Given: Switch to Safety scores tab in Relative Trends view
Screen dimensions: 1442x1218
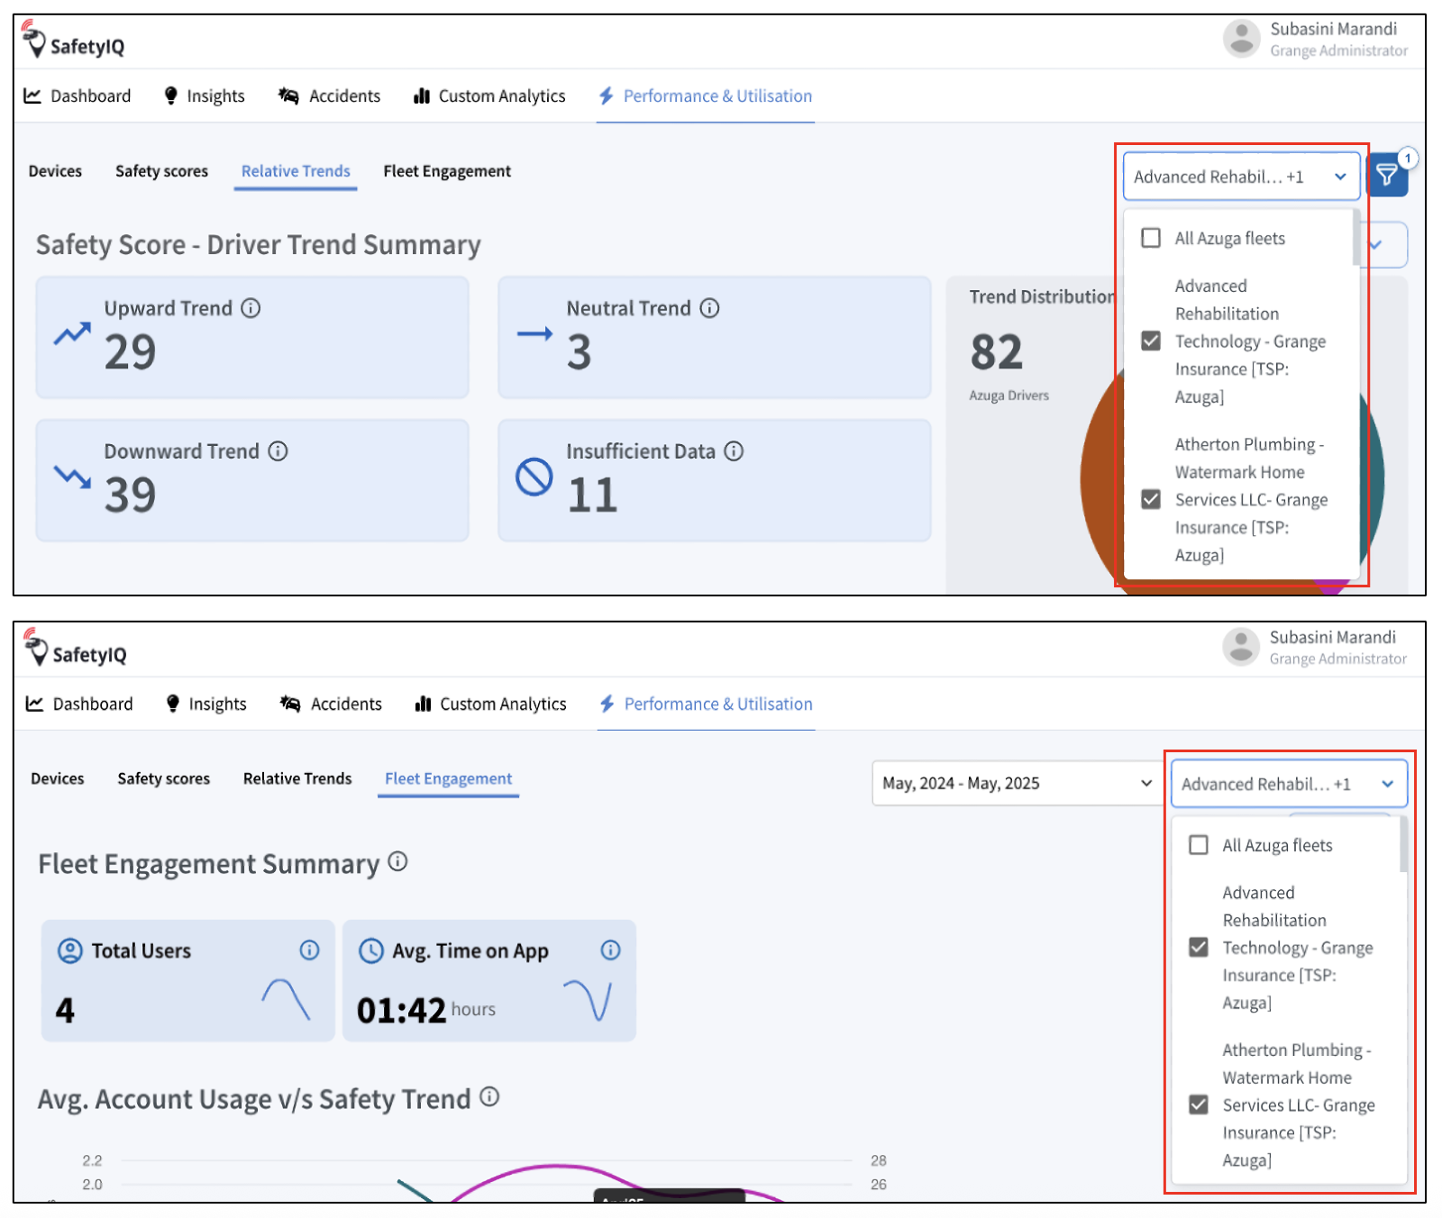Looking at the screenshot, I should coord(161,171).
